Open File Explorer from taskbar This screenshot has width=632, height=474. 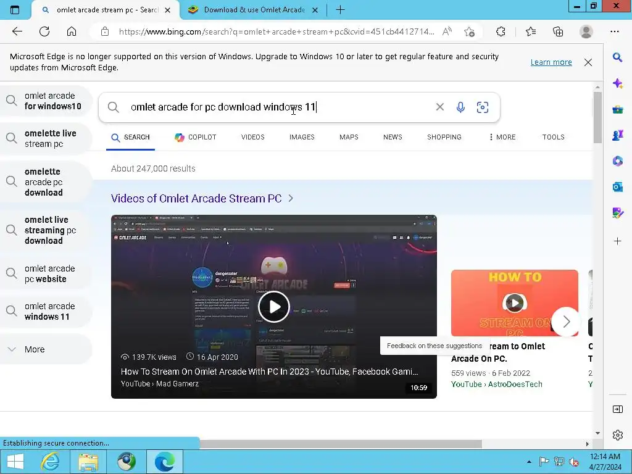pyautogui.click(x=88, y=462)
